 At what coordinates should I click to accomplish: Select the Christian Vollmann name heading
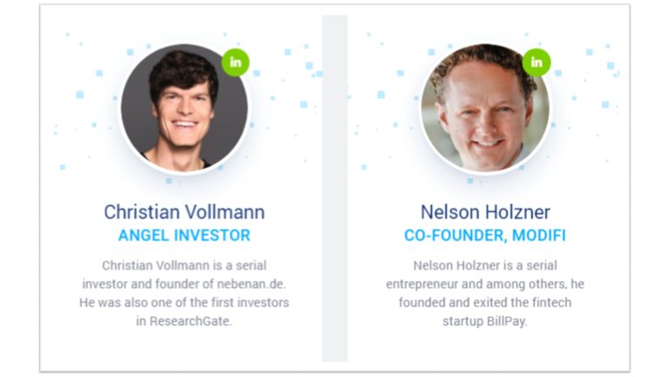[x=184, y=212]
